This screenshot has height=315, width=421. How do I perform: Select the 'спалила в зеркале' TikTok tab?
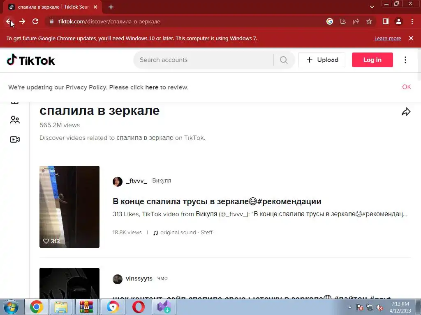point(52,7)
